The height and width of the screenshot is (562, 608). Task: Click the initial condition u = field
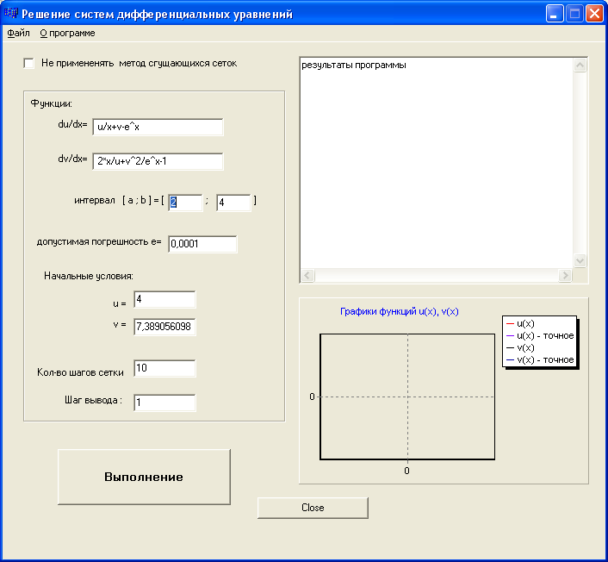tap(164, 299)
